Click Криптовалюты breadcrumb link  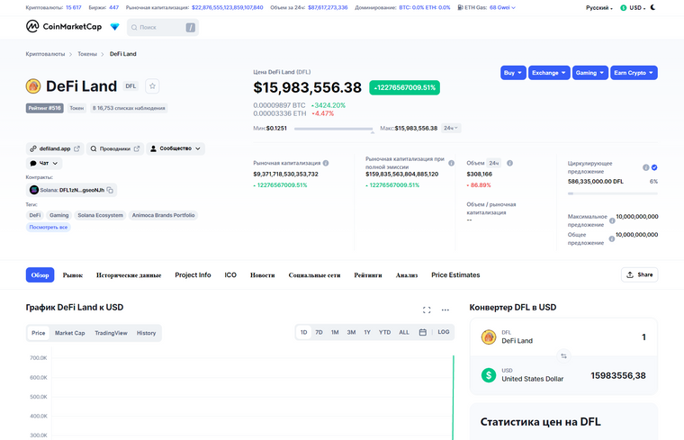[x=45, y=54]
